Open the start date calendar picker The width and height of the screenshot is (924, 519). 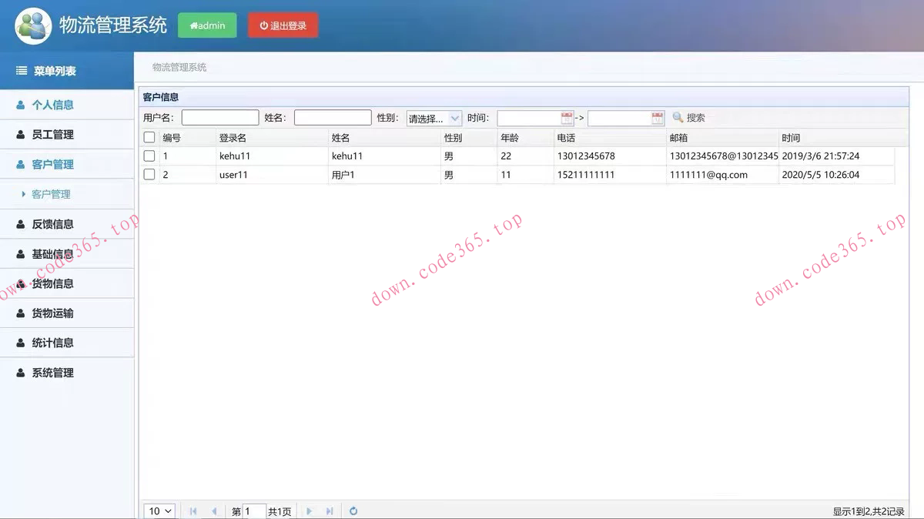tap(567, 118)
